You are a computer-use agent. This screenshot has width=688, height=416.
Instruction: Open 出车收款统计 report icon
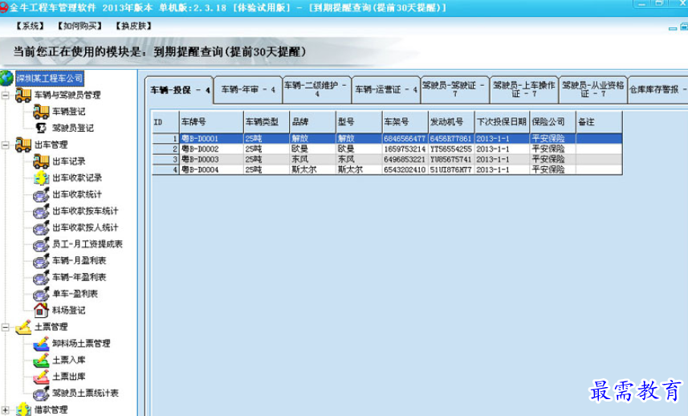tap(41, 194)
